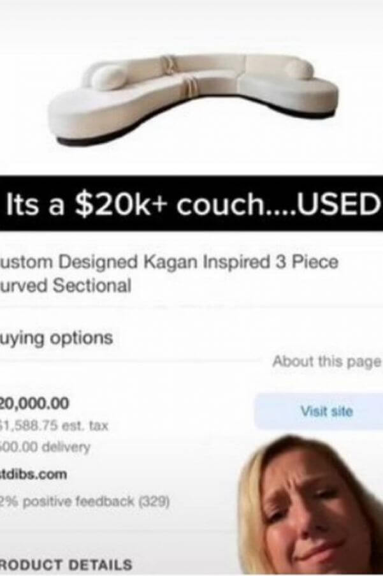Open the PRODUCT DETAILS section

pos(66,565)
